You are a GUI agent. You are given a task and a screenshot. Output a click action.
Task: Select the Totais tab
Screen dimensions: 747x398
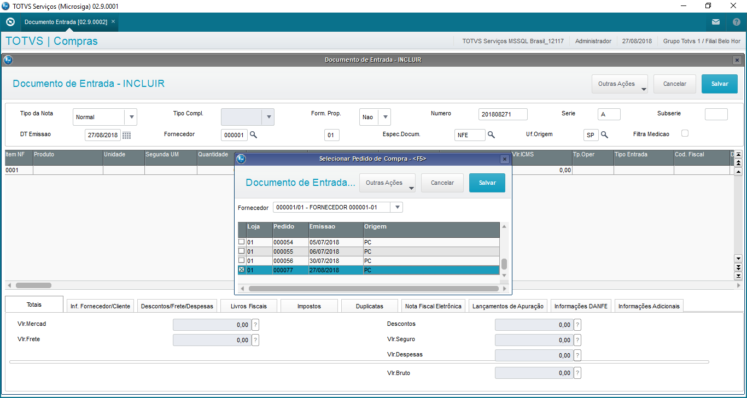[x=34, y=305]
